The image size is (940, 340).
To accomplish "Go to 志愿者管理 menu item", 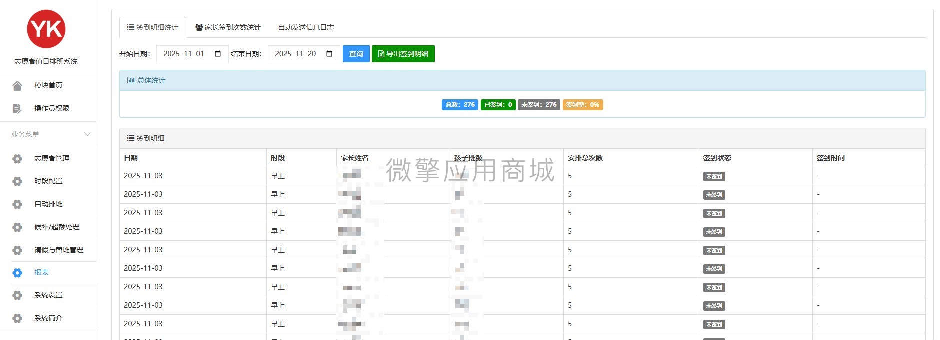I will [52, 159].
